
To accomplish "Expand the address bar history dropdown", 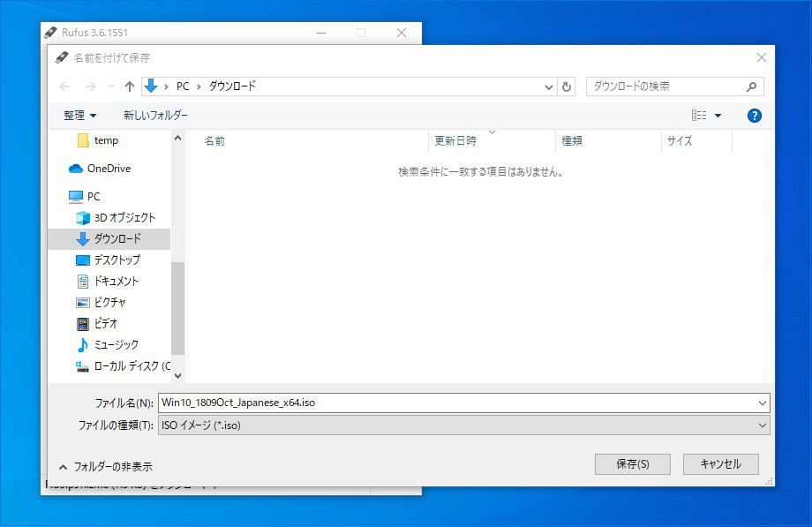I will click(x=549, y=87).
